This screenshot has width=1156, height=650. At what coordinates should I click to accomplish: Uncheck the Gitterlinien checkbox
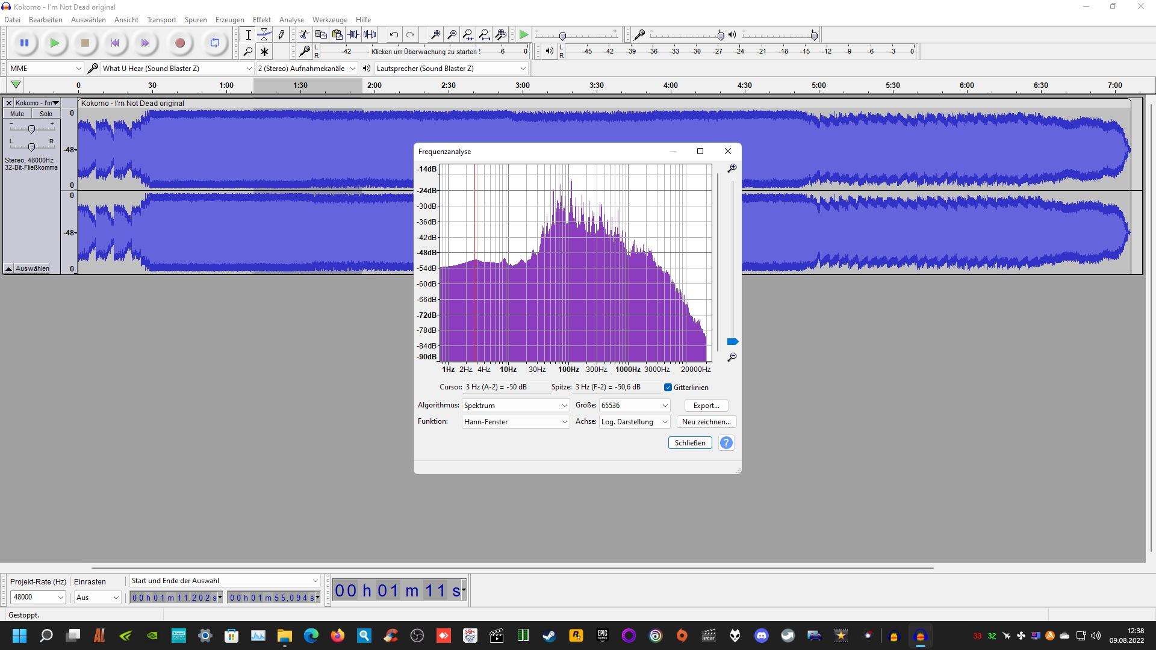coord(668,388)
